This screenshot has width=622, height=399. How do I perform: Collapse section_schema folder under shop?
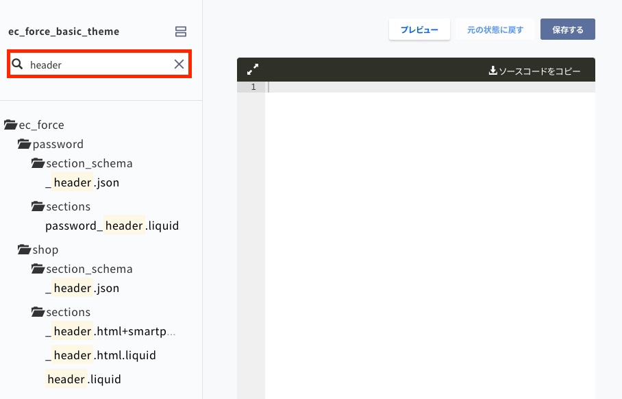82,269
